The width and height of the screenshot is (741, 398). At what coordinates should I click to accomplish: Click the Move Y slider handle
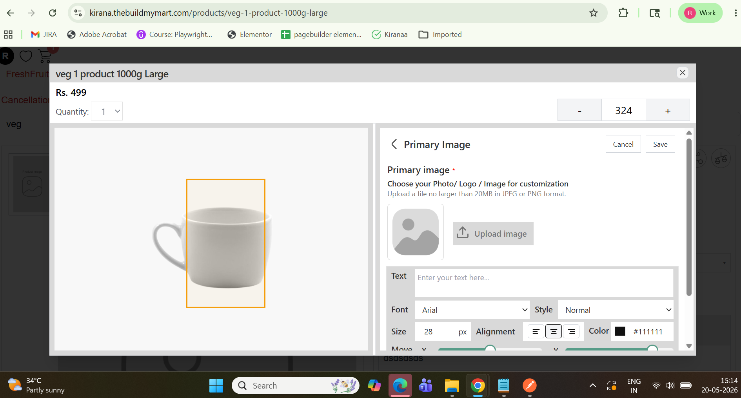click(x=652, y=348)
